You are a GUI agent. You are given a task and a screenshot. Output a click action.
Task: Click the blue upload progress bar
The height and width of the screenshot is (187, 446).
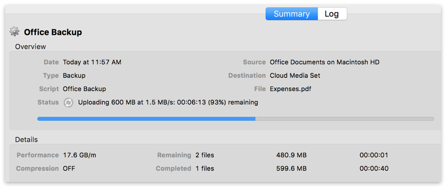147,119
